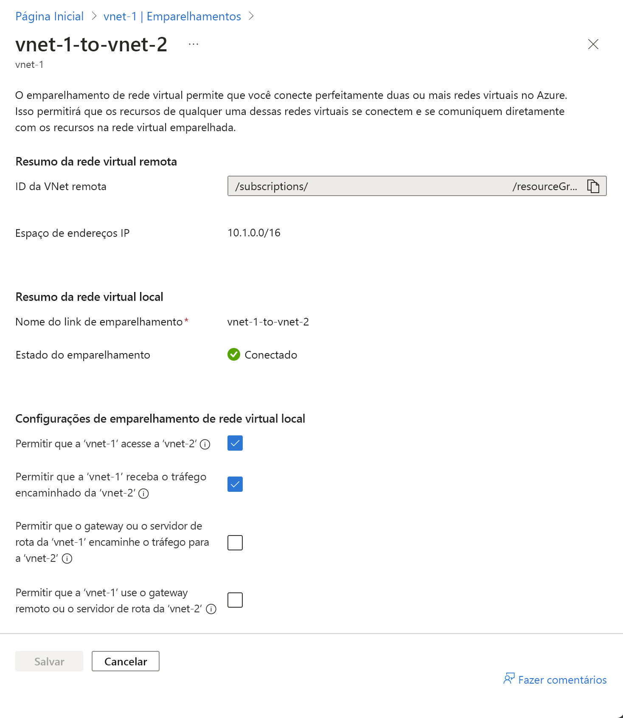Image resolution: width=623 pixels, height=718 pixels.
Task: Click the green Conectado status icon
Action: (x=234, y=354)
